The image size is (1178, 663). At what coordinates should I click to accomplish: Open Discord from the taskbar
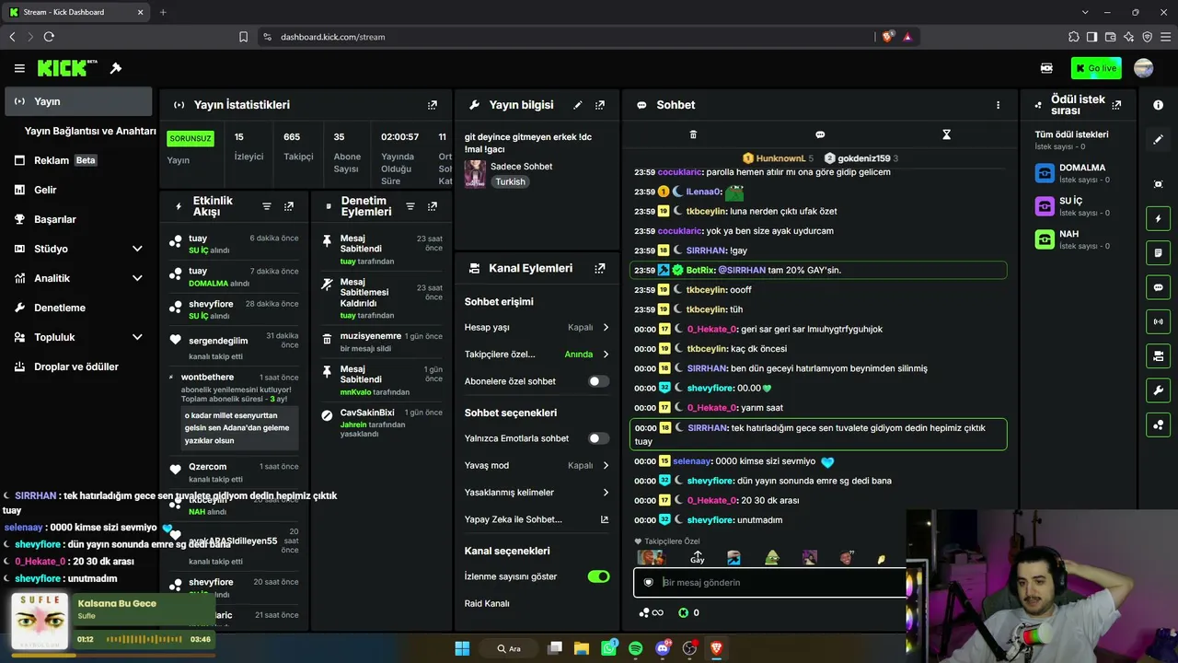(663, 648)
